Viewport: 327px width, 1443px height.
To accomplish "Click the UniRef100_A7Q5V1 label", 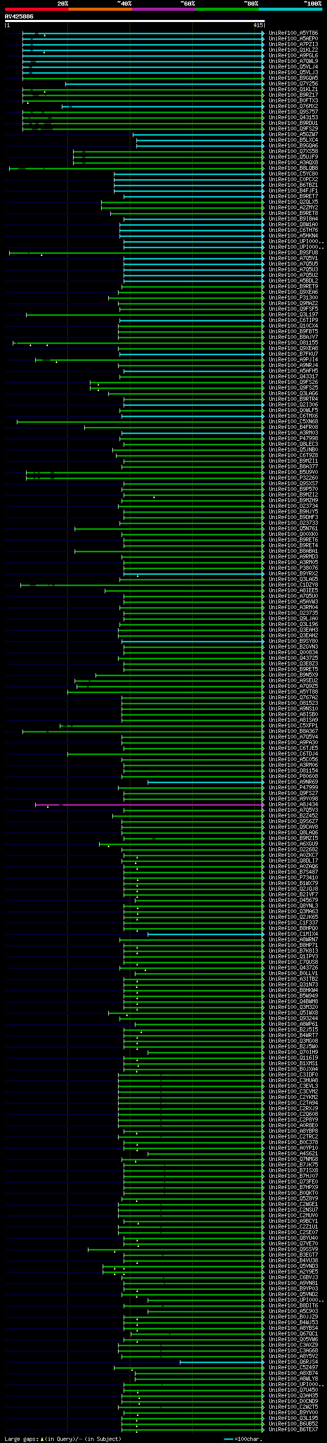I will (x=293, y=258).
